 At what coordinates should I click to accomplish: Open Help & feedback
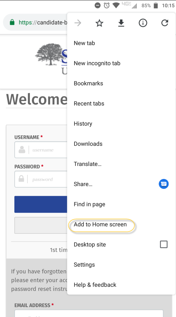tap(95, 285)
